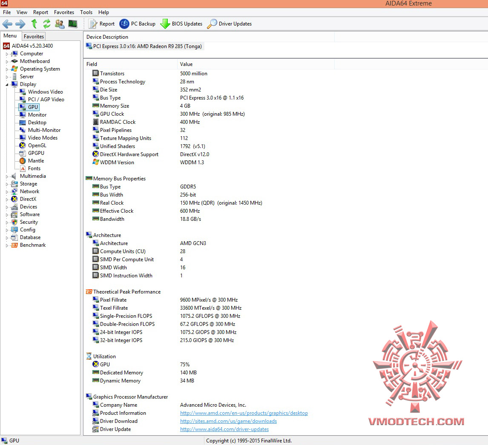Screen dimensions: 488x445
Task: Open the File menu
Action: (x=7, y=12)
